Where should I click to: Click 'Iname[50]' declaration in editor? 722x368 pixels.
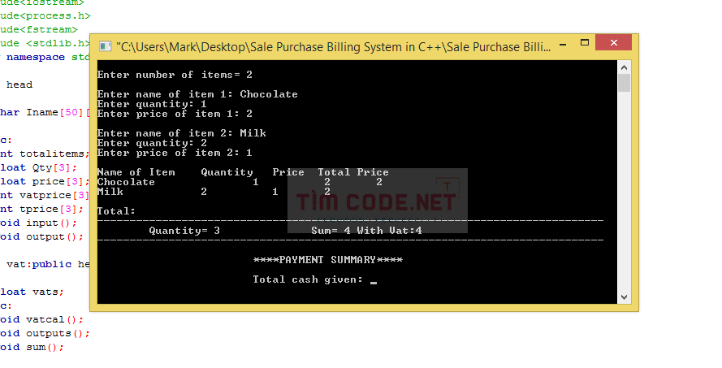coord(54,112)
